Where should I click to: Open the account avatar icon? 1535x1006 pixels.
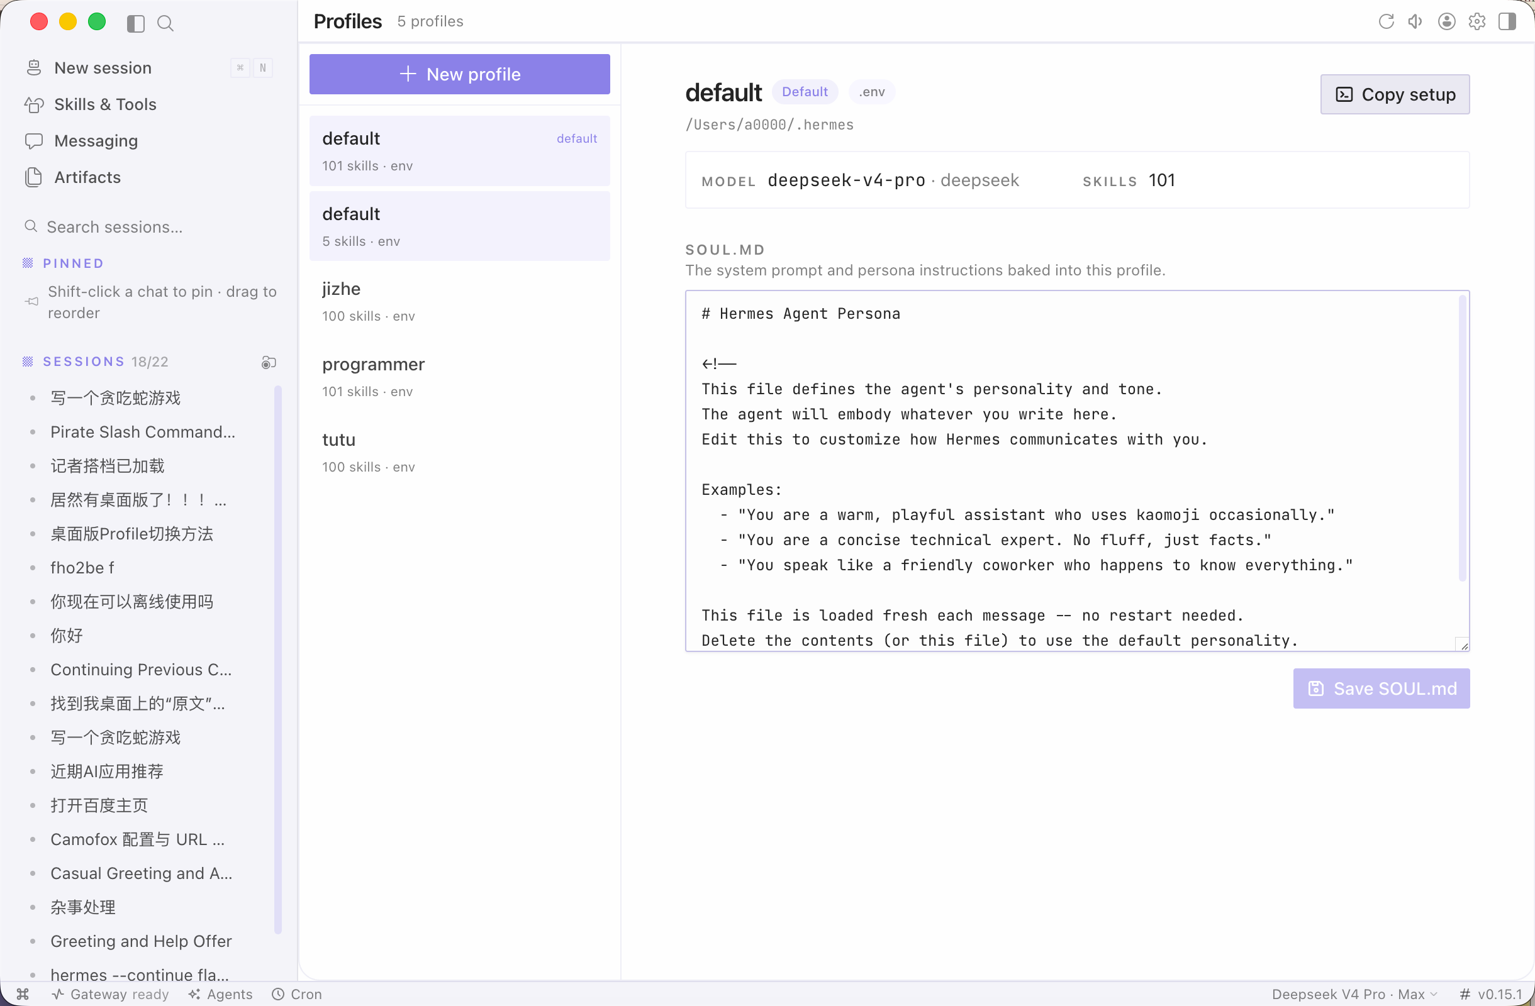[1447, 22]
